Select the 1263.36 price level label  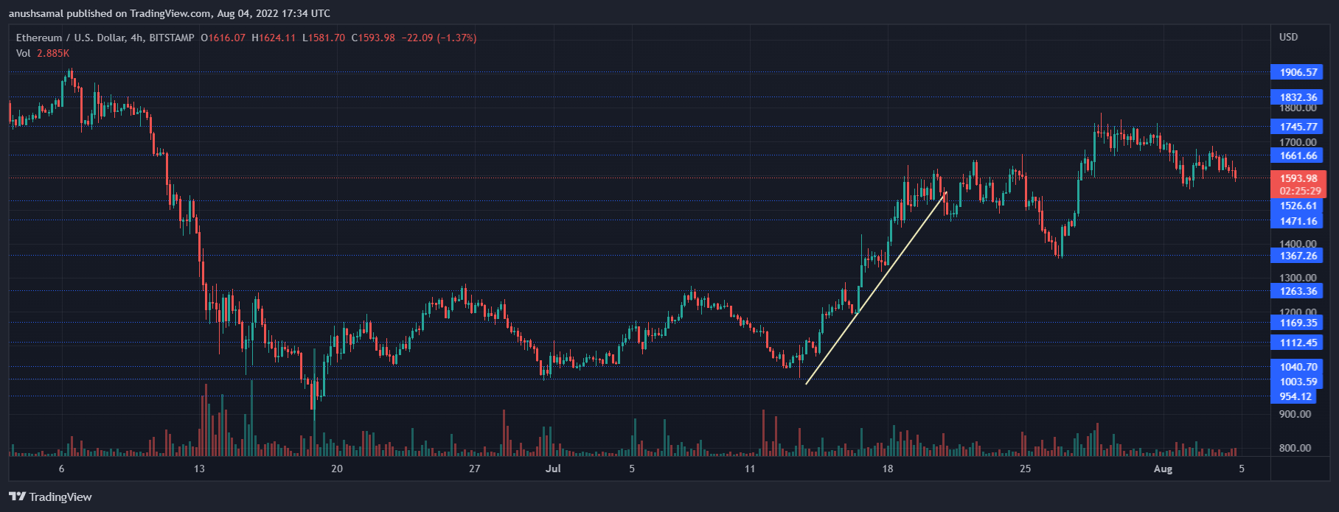click(1298, 291)
